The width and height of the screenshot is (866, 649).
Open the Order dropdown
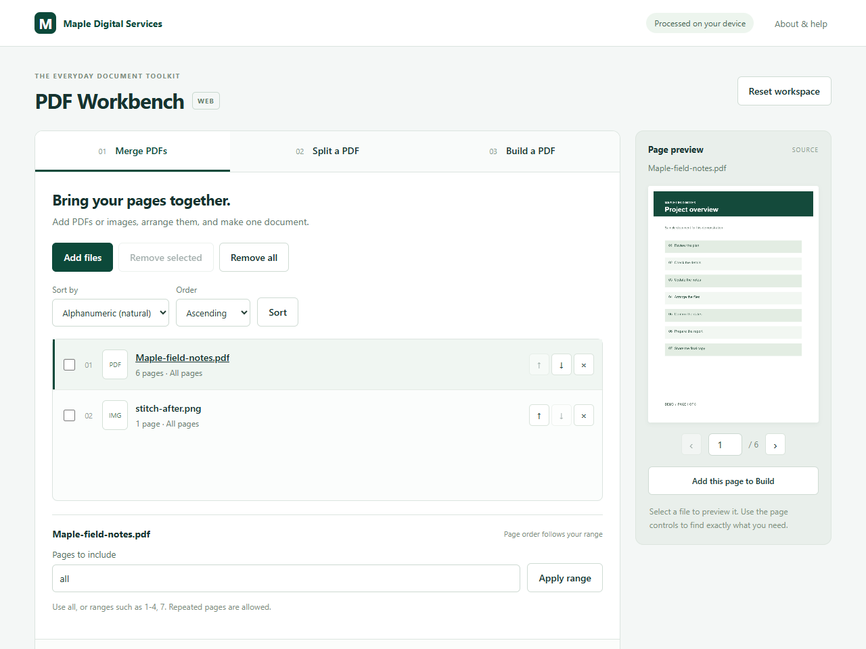pos(213,313)
